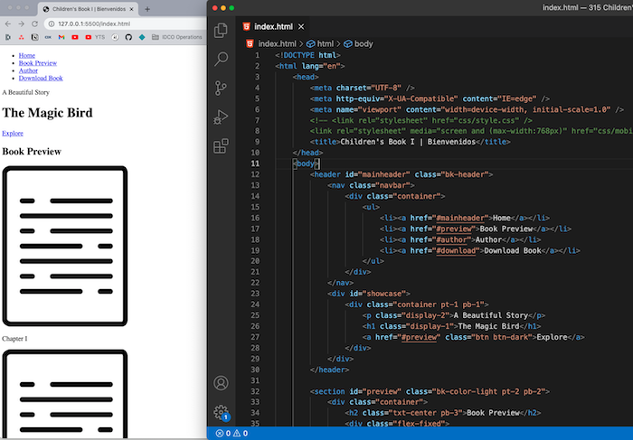Click the btn btn-dark Explore anchor code line
This screenshot has width=633, height=440.
(473, 337)
